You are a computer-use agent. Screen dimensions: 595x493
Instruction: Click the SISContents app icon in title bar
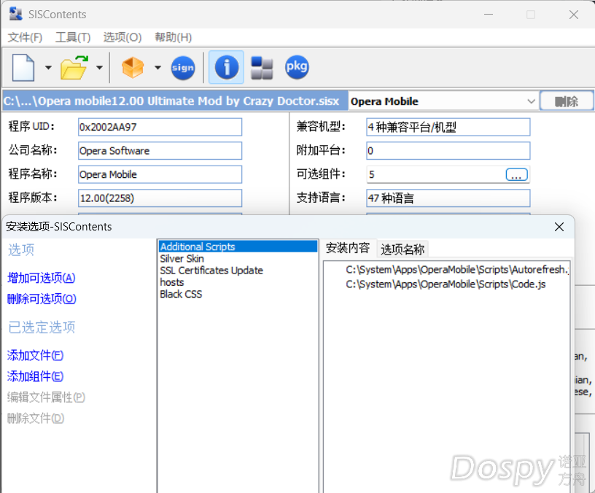(x=15, y=14)
